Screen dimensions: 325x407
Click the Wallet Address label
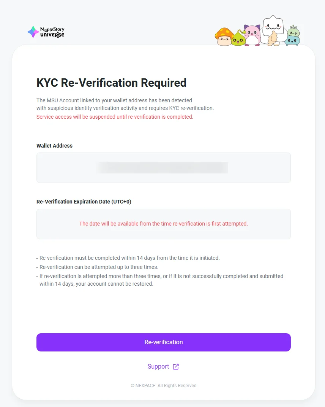coord(54,146)
